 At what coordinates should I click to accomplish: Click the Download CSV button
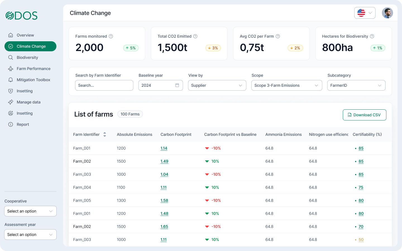pyautogui.click(x=365, y=115)
